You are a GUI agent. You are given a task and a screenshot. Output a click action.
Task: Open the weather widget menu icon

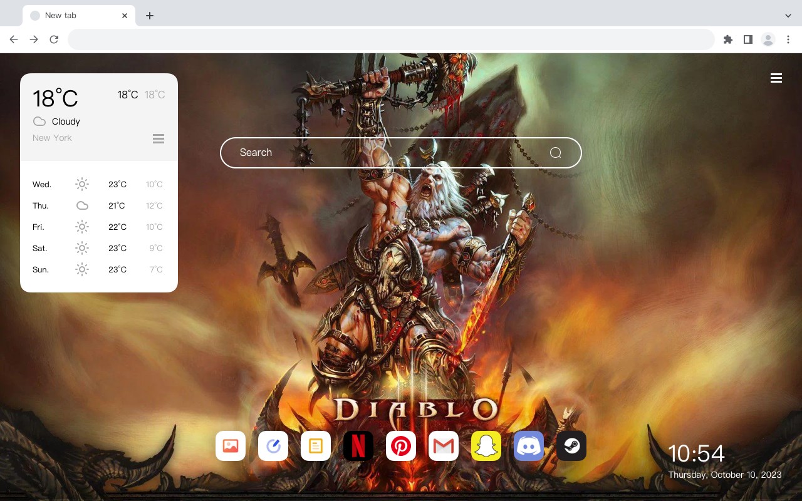159,138
